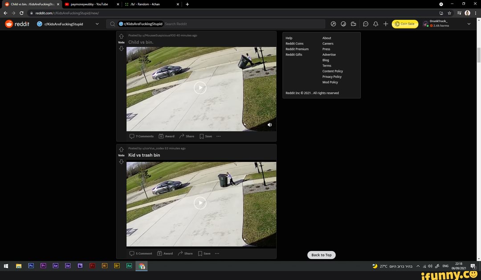Click the Reddit logo home icon
Screen dimensions: 481x280
coord(9,24)
